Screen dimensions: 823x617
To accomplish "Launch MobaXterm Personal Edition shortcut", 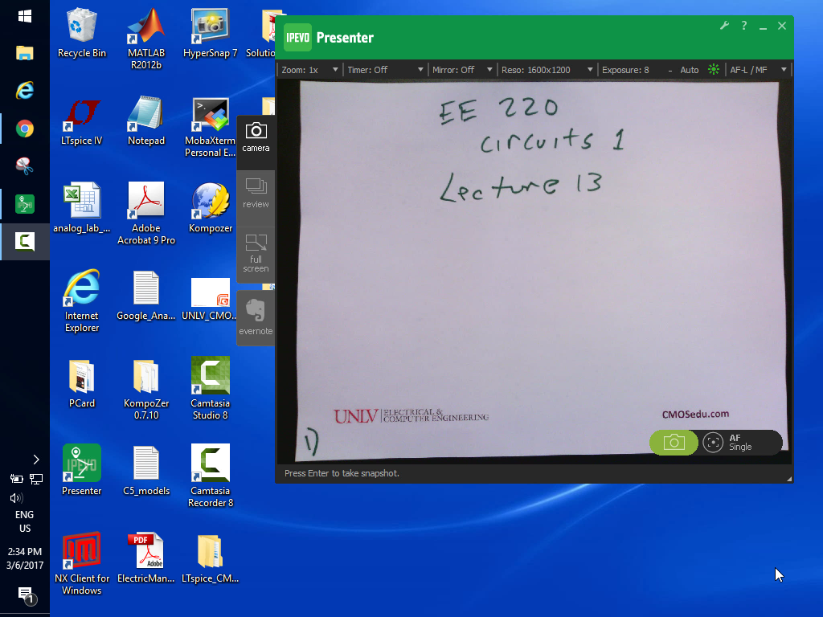I will 210,126.
